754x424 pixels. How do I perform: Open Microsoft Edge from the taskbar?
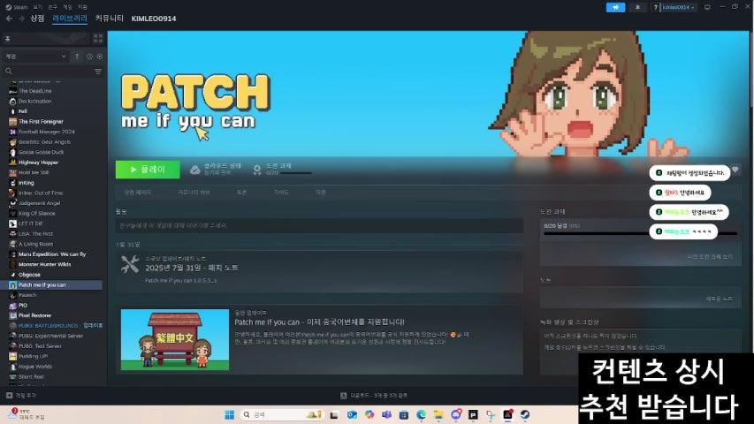click(422, 414)
